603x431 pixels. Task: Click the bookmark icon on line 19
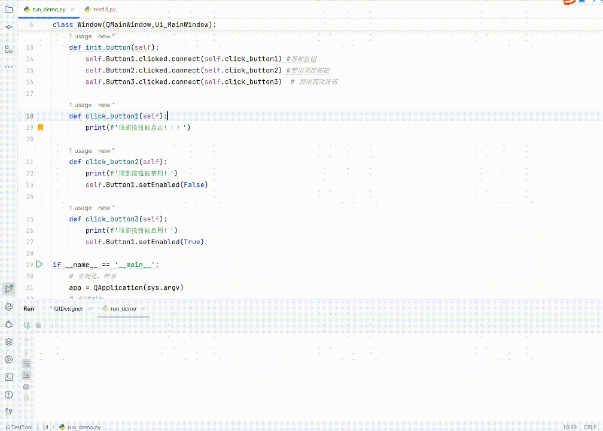click(39, 127)
